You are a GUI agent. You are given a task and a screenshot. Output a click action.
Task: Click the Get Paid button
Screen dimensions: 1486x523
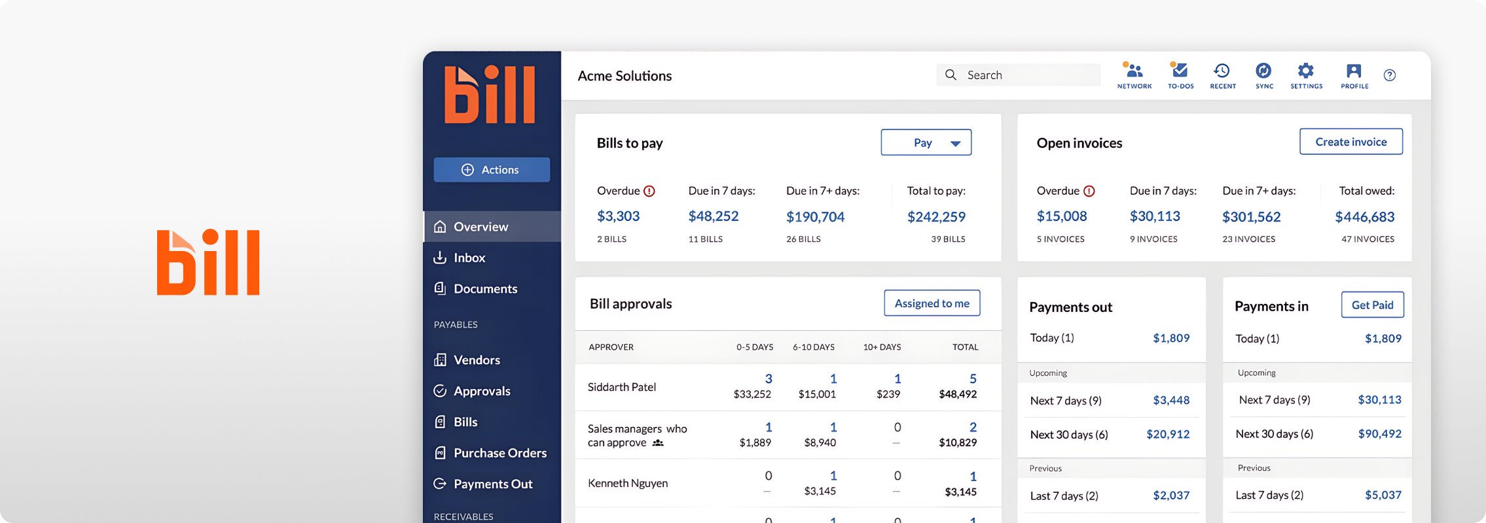[1373, 305]
